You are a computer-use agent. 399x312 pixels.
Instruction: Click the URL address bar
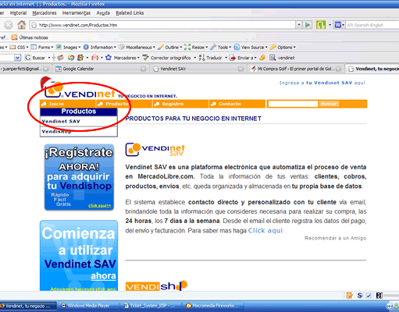[x=162, y=25]
